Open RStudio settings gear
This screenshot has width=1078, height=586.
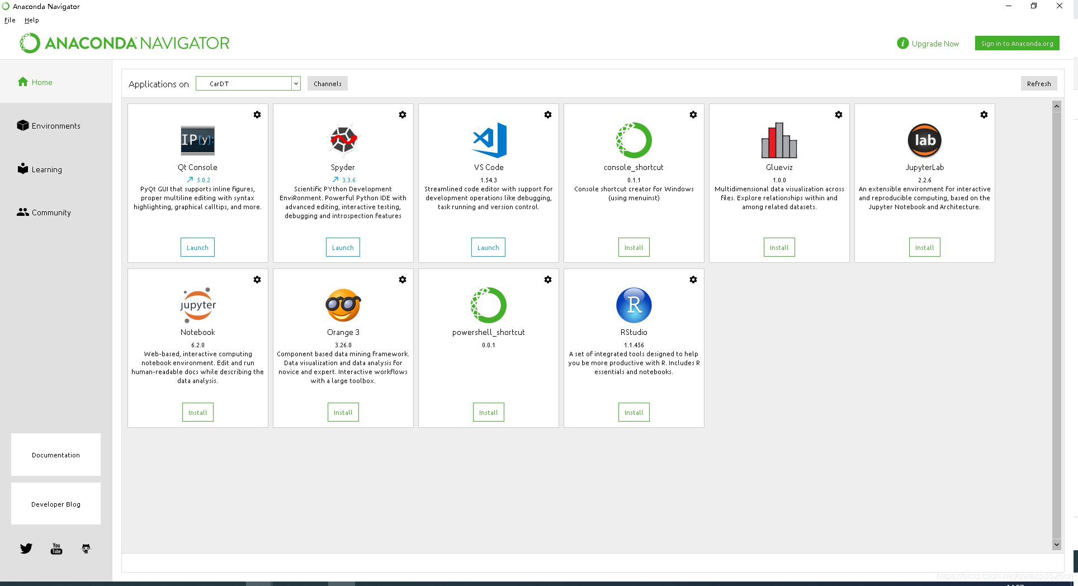coord(693,280)
